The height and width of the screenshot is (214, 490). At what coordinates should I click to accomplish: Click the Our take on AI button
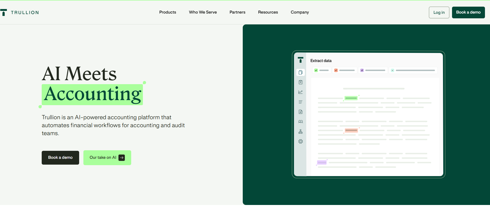[x=107, y=158]
